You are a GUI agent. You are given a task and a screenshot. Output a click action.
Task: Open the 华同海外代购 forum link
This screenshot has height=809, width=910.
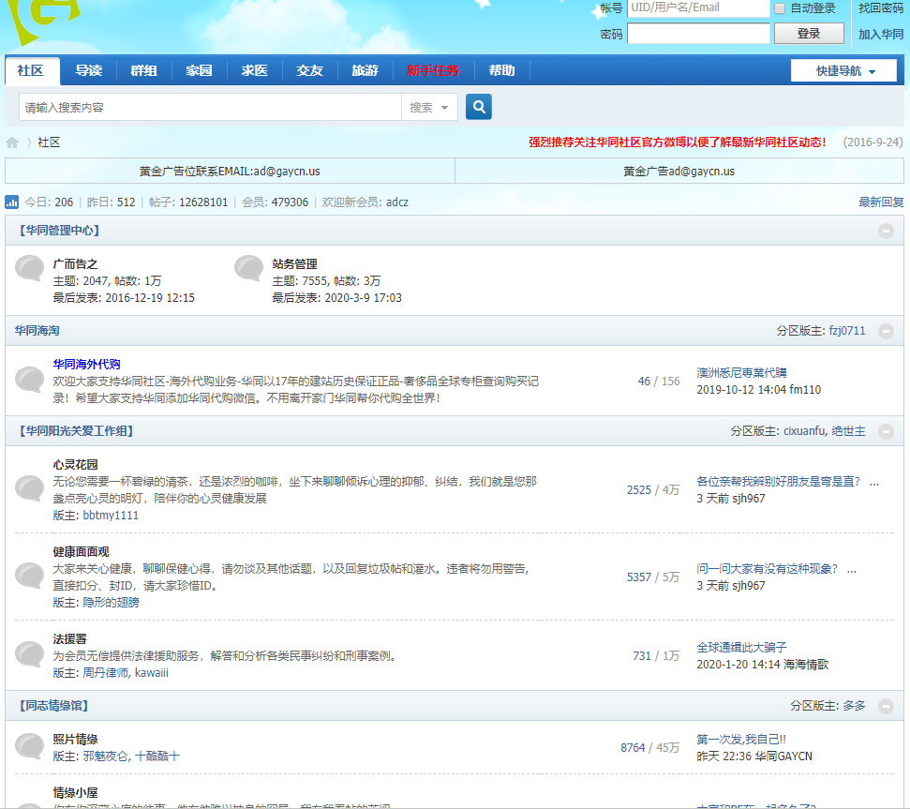86,364
